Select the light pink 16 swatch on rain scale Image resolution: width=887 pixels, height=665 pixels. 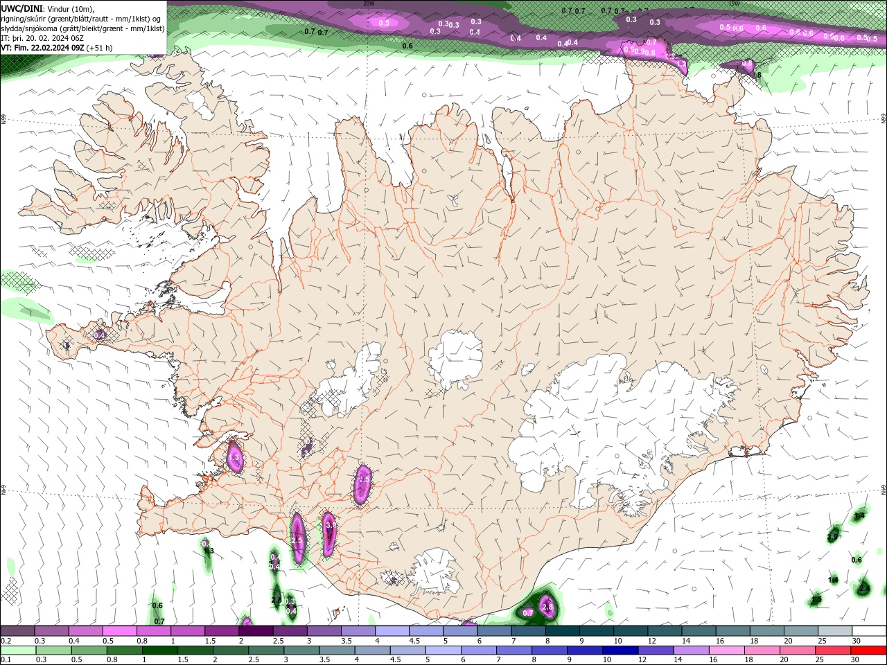pos(727,650)
